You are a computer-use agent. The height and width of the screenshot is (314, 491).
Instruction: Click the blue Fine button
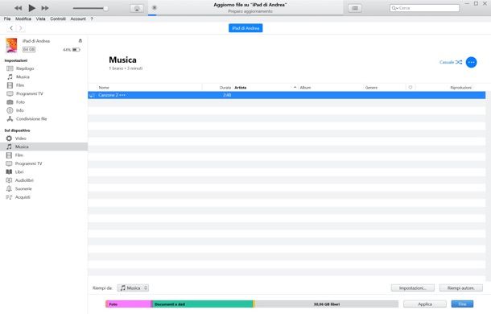coord(462,304)
